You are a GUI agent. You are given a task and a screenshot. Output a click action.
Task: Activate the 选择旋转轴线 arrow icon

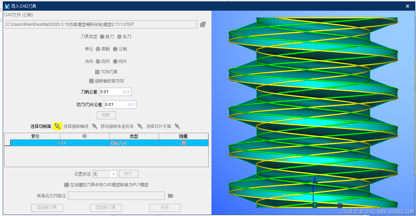click(94, 126)
